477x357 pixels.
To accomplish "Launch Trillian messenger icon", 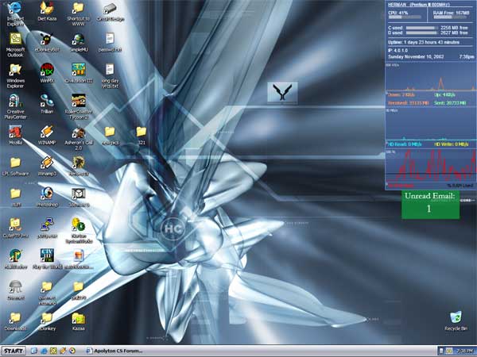I will pos(47,101).
